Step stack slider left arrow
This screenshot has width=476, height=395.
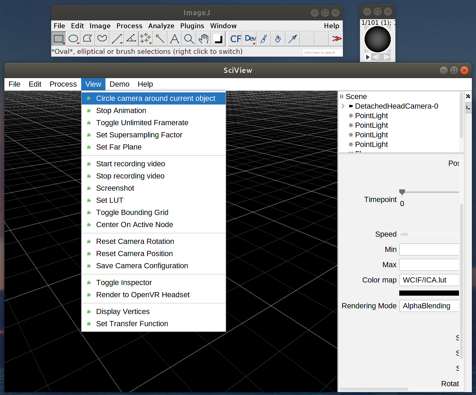pyautogui.click(x=375, y=57)
